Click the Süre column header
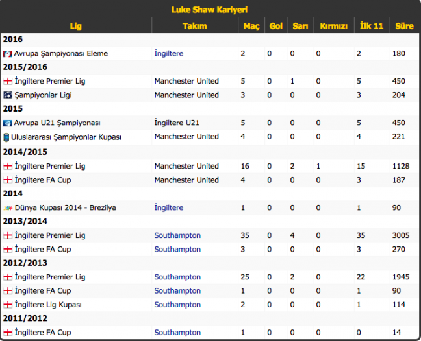421x341 pixels. [404, 27]
